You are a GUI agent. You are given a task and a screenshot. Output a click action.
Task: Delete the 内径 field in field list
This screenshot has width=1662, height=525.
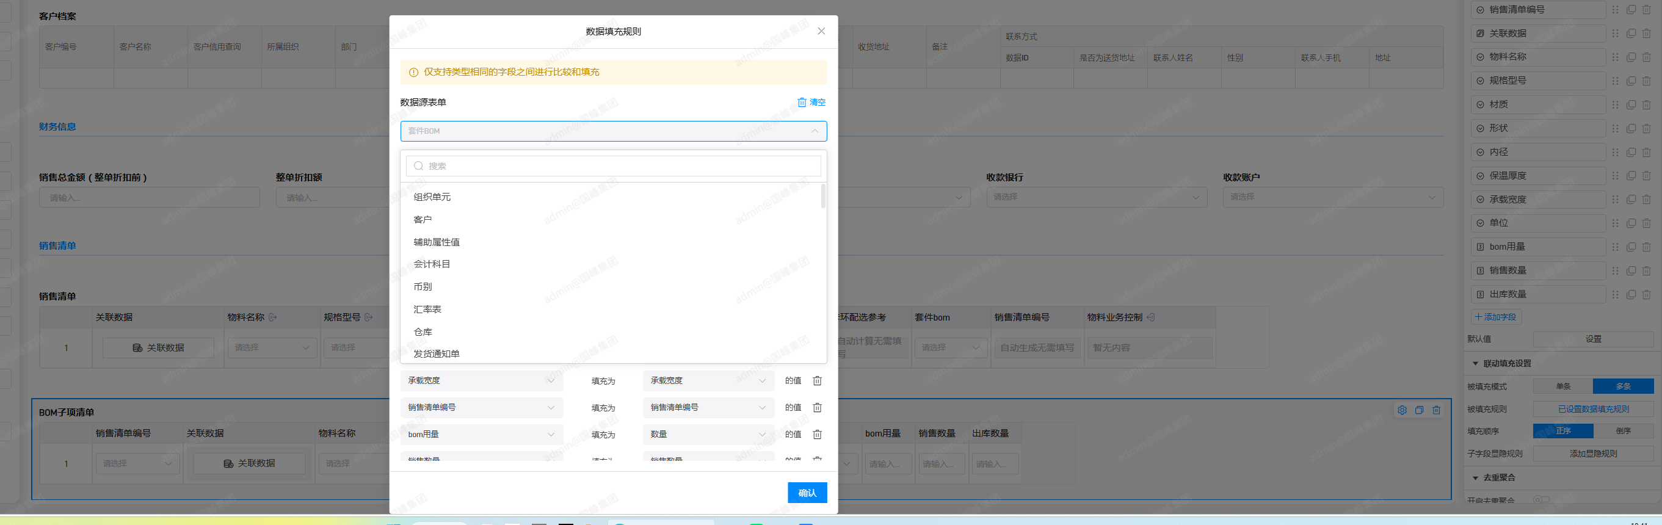1647,152
